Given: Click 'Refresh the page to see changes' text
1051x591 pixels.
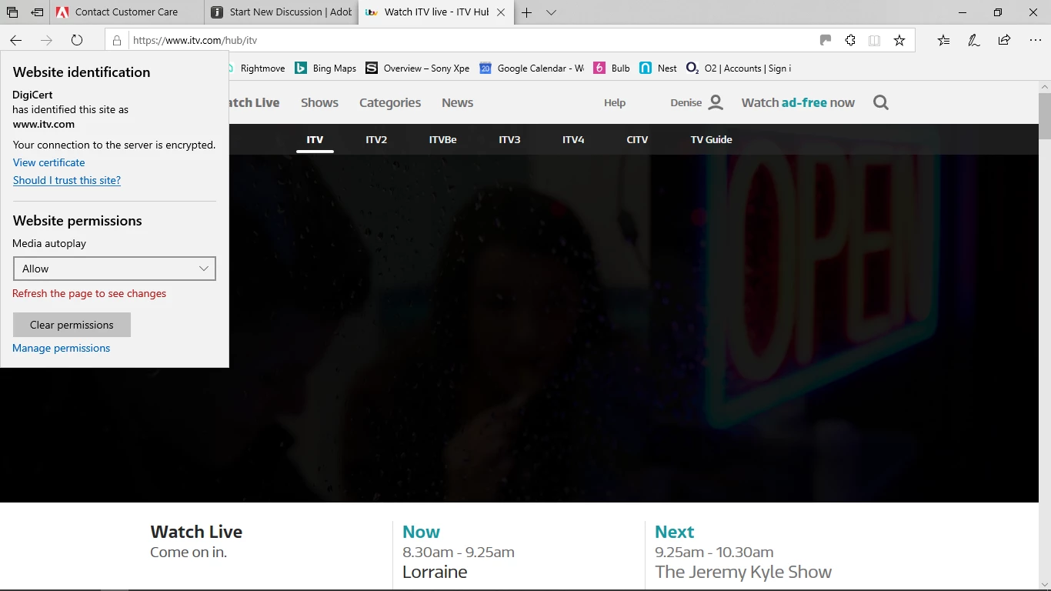Looking at the screenshot, I should point(89,293).
